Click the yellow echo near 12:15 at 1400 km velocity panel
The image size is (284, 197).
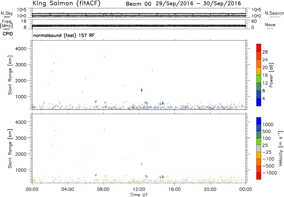coord(142,164)
